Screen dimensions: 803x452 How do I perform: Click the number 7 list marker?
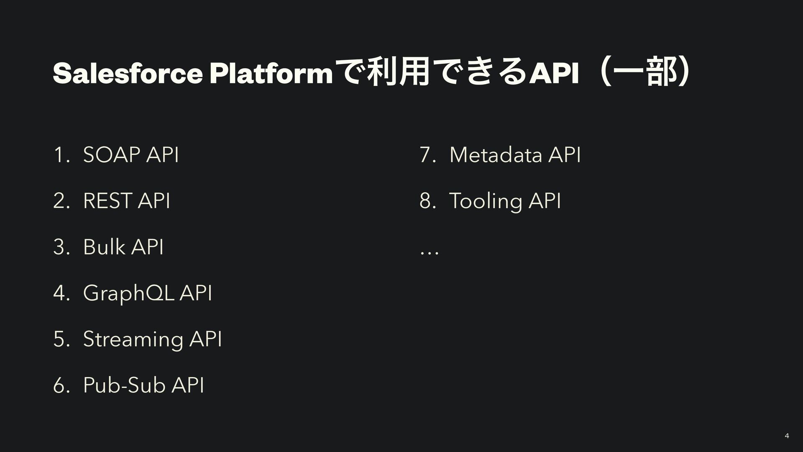(427, 155)
